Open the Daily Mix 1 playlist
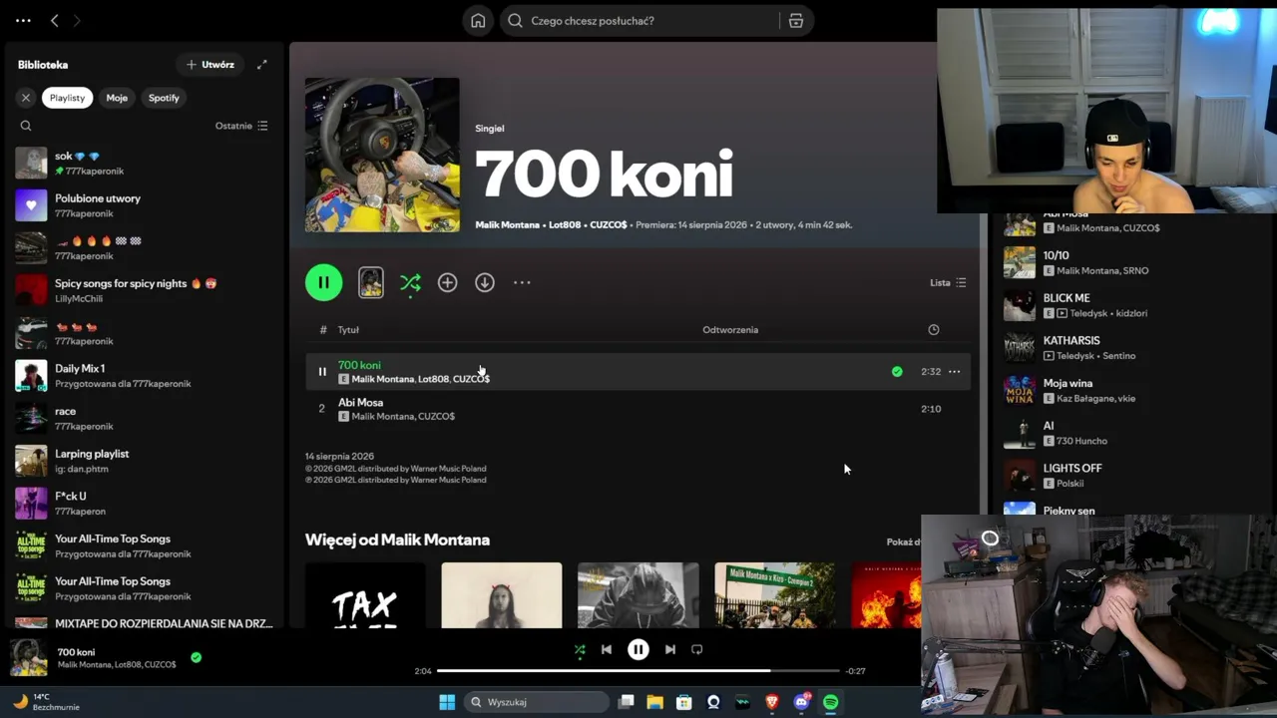The image size is (1277, 718). (x=144, y=375)
